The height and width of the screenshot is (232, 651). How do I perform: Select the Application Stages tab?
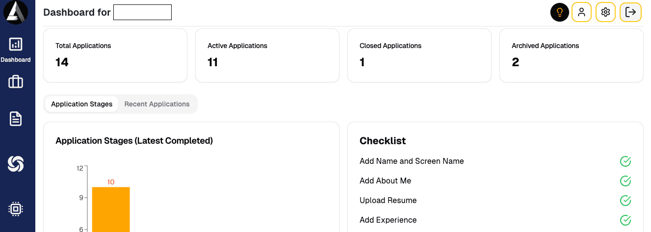[81, 104]
